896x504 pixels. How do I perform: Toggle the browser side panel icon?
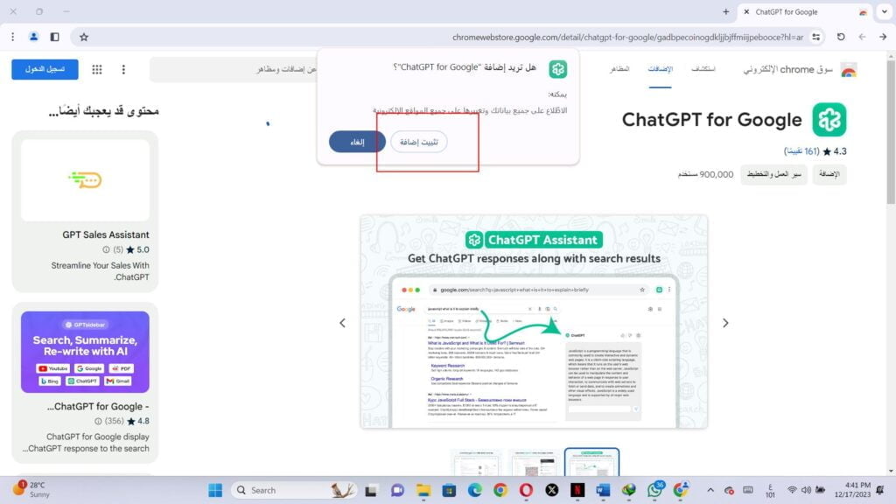[55, 37]
